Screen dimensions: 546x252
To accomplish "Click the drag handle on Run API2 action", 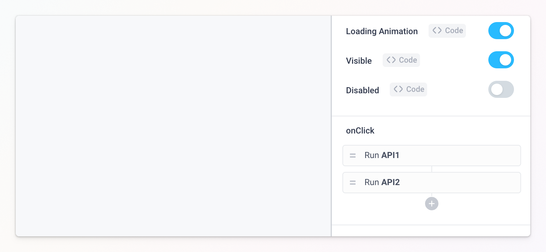I will point(352,182).
